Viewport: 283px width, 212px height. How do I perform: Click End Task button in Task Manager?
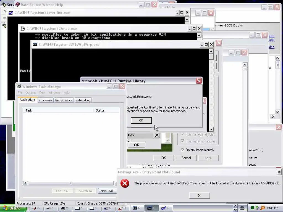pos(62,191)
